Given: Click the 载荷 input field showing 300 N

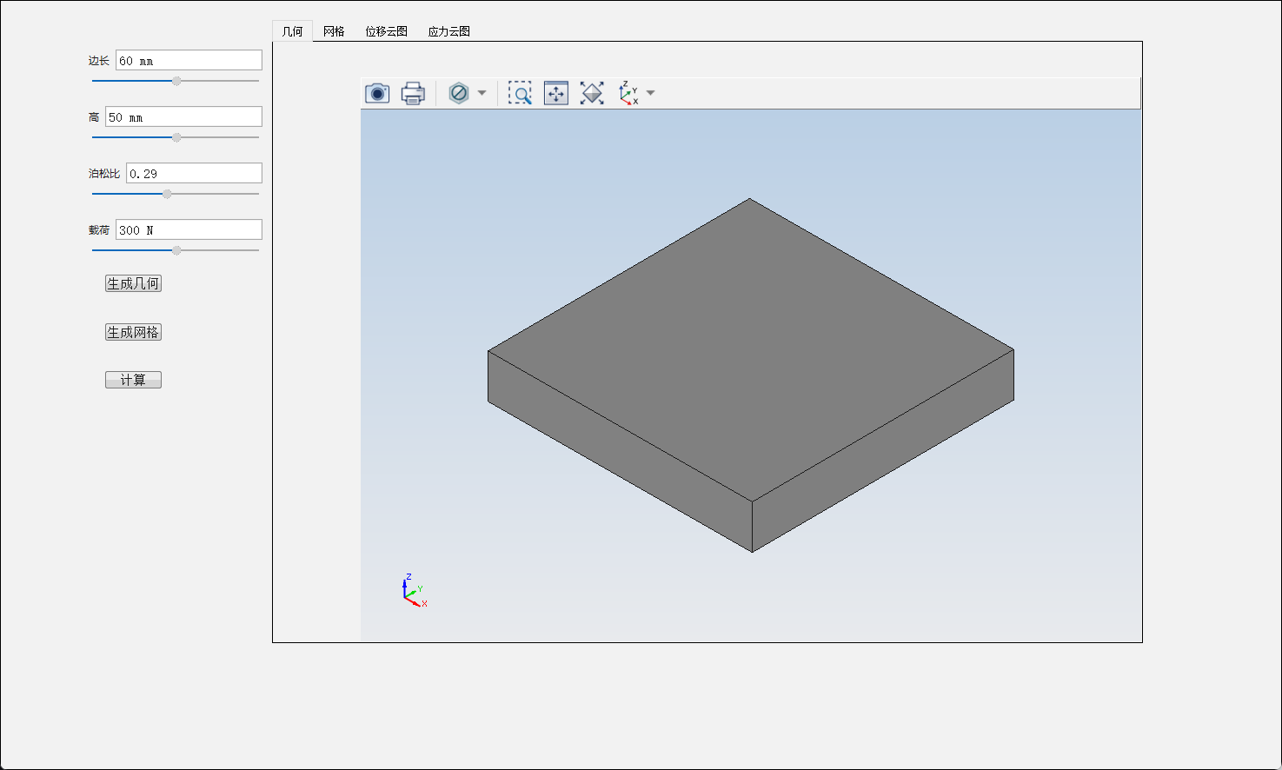Looking at the screenshot, I should point(189,229).
